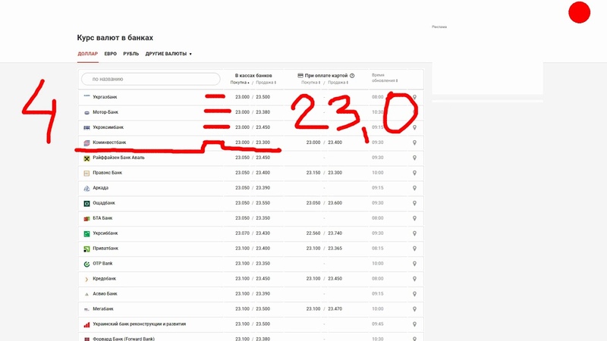
Task: Open Райффайзен Банк Аваль link
Action: [x=118, y=158]
